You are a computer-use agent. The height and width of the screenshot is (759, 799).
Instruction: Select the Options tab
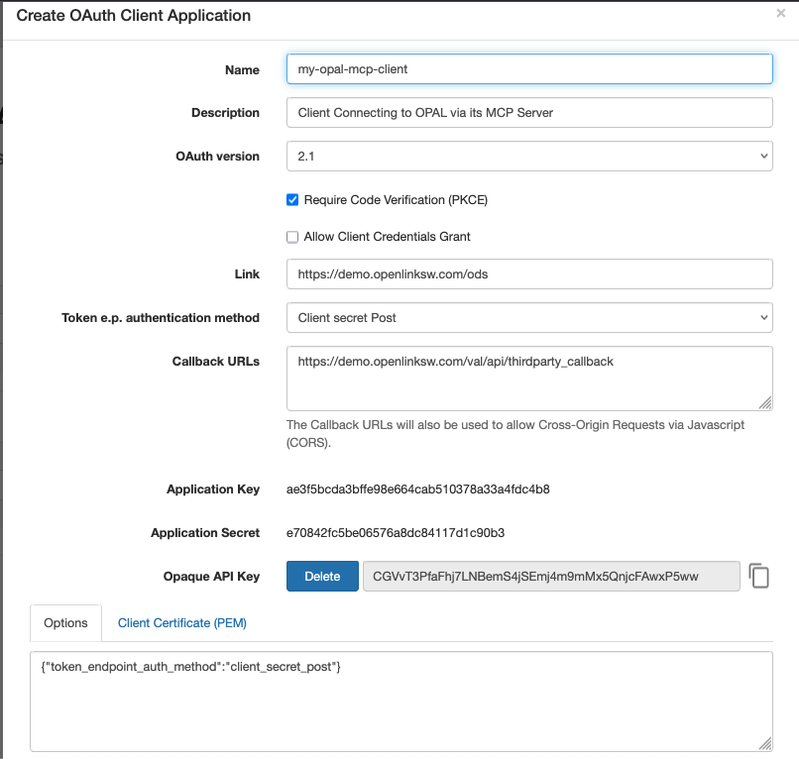(x=65, y=623)
